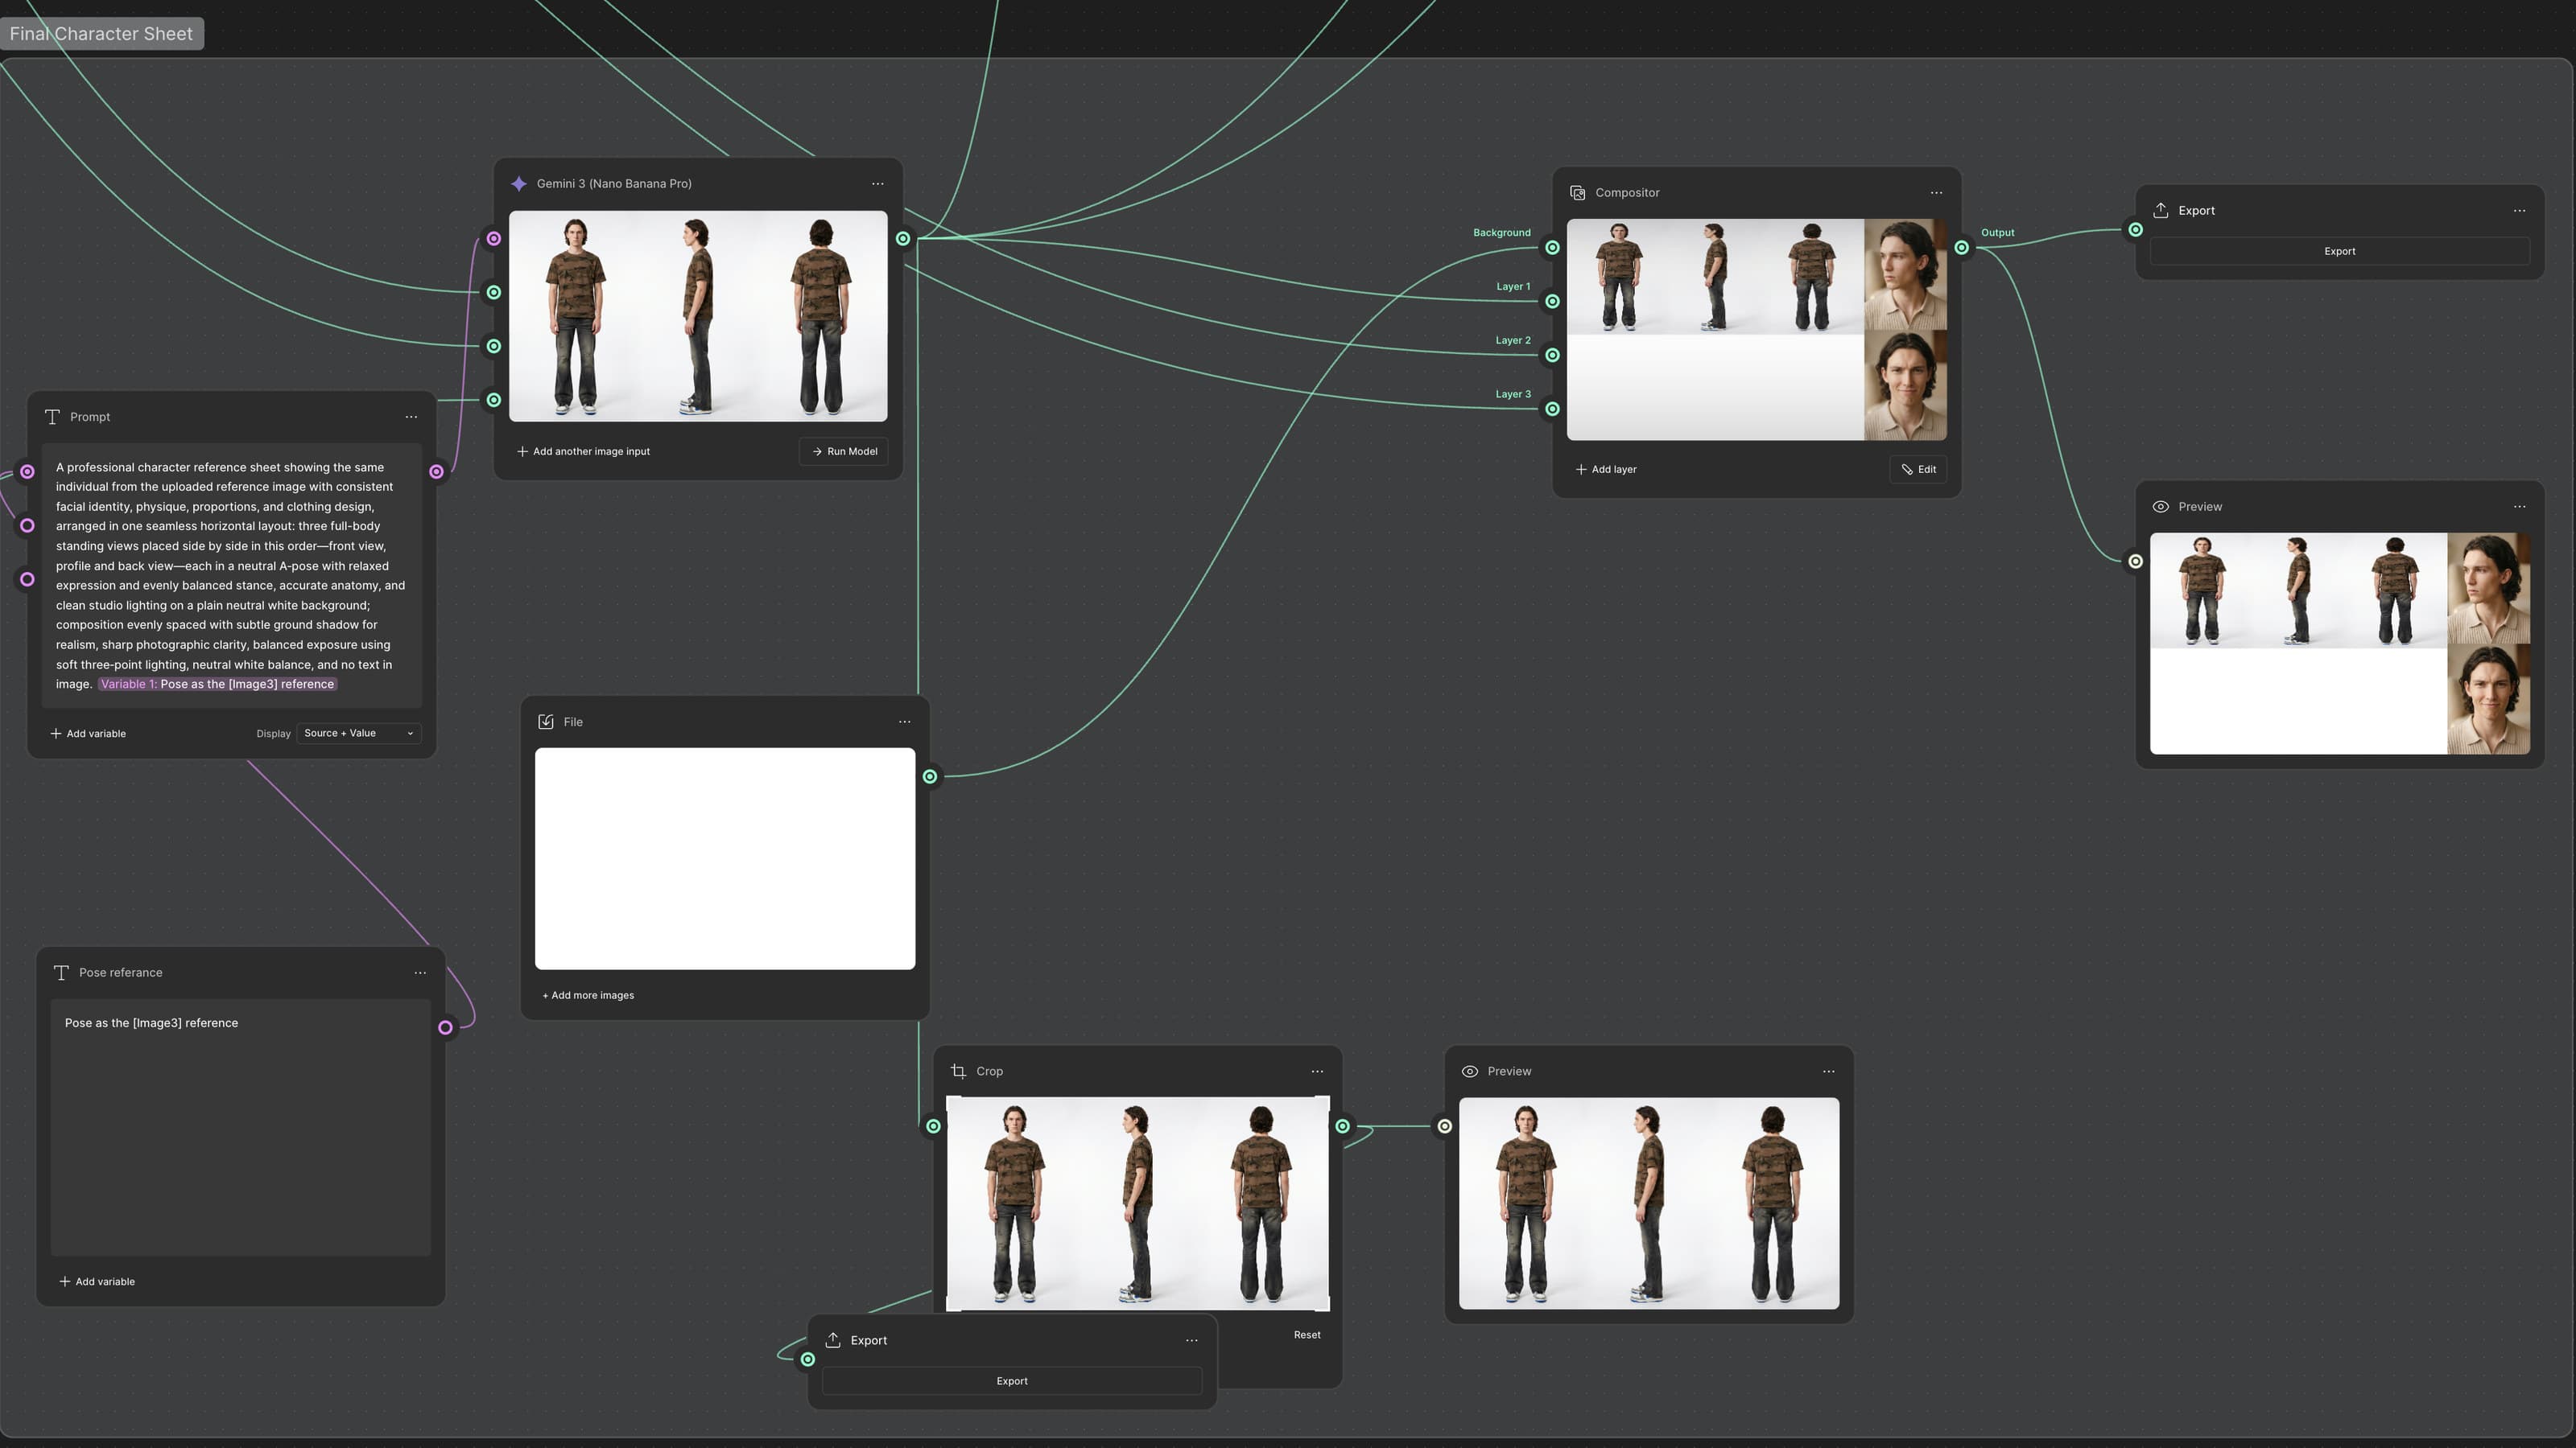Screen dimensions: 2576x1448
Task: Open the Gemini 3 node options menu
Action: pos(877,184)
